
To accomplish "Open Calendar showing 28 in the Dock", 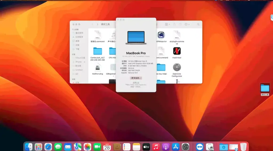I will coord(107,147).
